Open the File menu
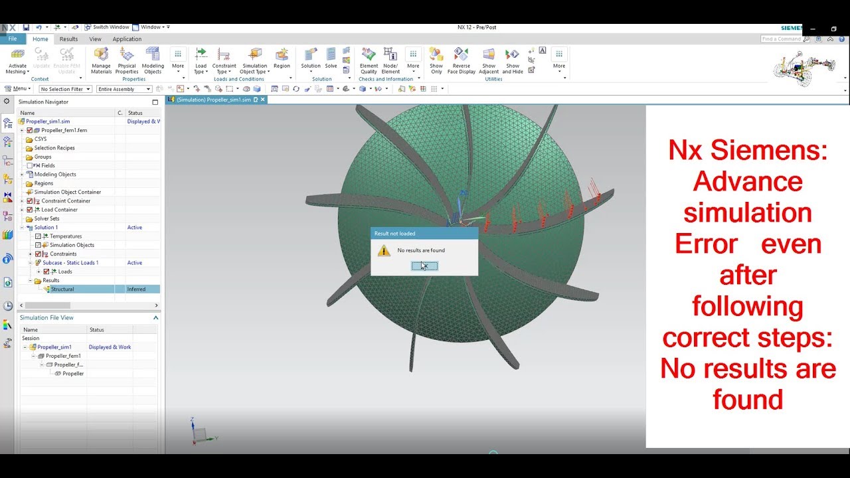 click(13, 39)
